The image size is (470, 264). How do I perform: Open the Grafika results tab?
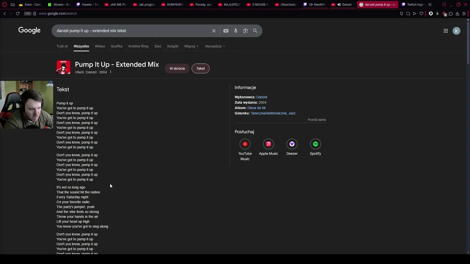[x=117, y=46]
